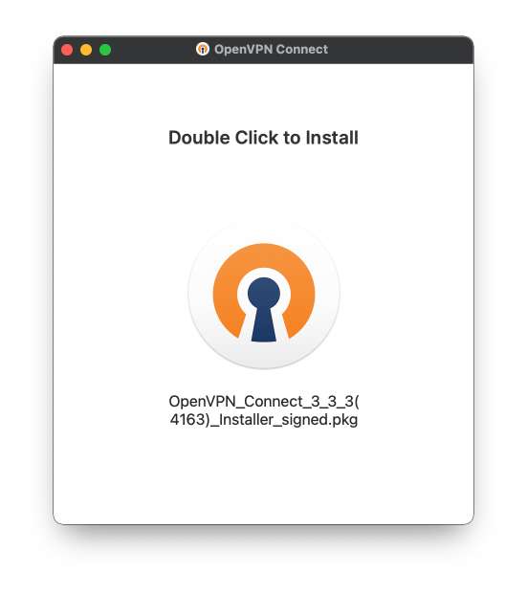Screen dimensions: 527x595
Task: Click the "OpenVPN Connect" window title text
Action: click(x=271, y=50)
